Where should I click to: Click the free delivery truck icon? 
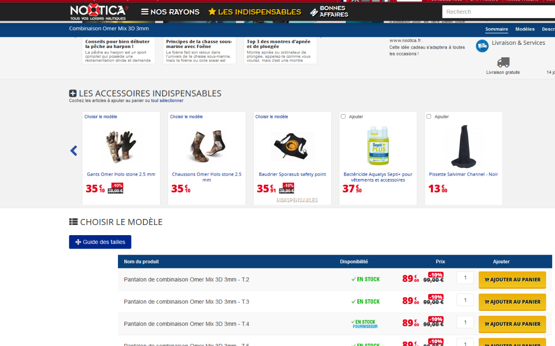[x=503, y=62]
